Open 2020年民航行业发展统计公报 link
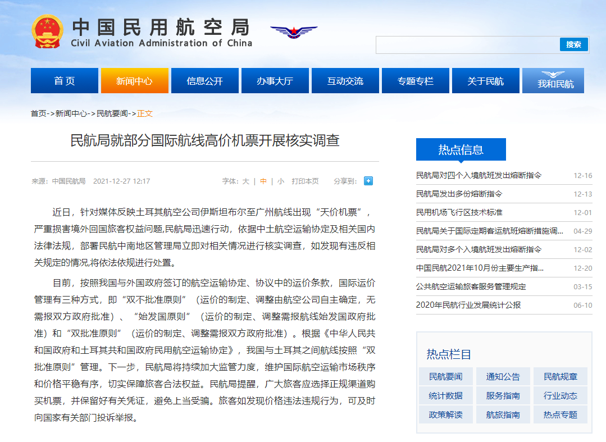The width and height of the screenshot is (606, 442). tap(468, 305)
